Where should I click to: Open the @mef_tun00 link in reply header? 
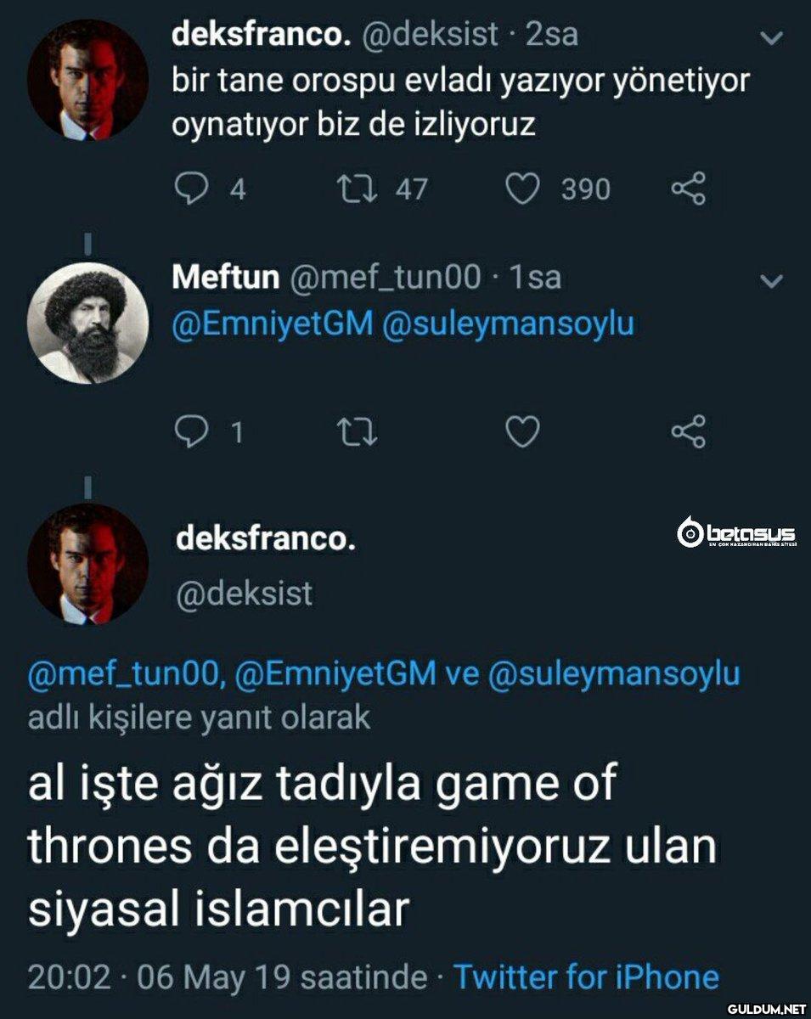click(x=126, y=674)
